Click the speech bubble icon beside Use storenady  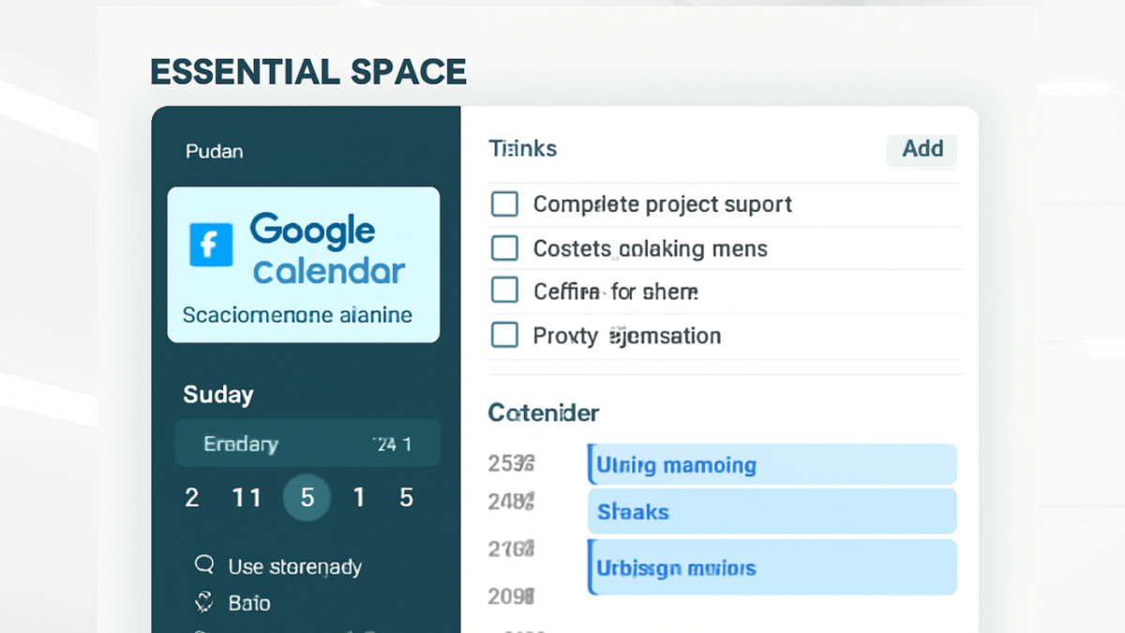204,565
